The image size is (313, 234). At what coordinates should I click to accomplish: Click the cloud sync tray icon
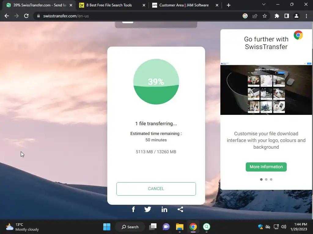point(268,227)
